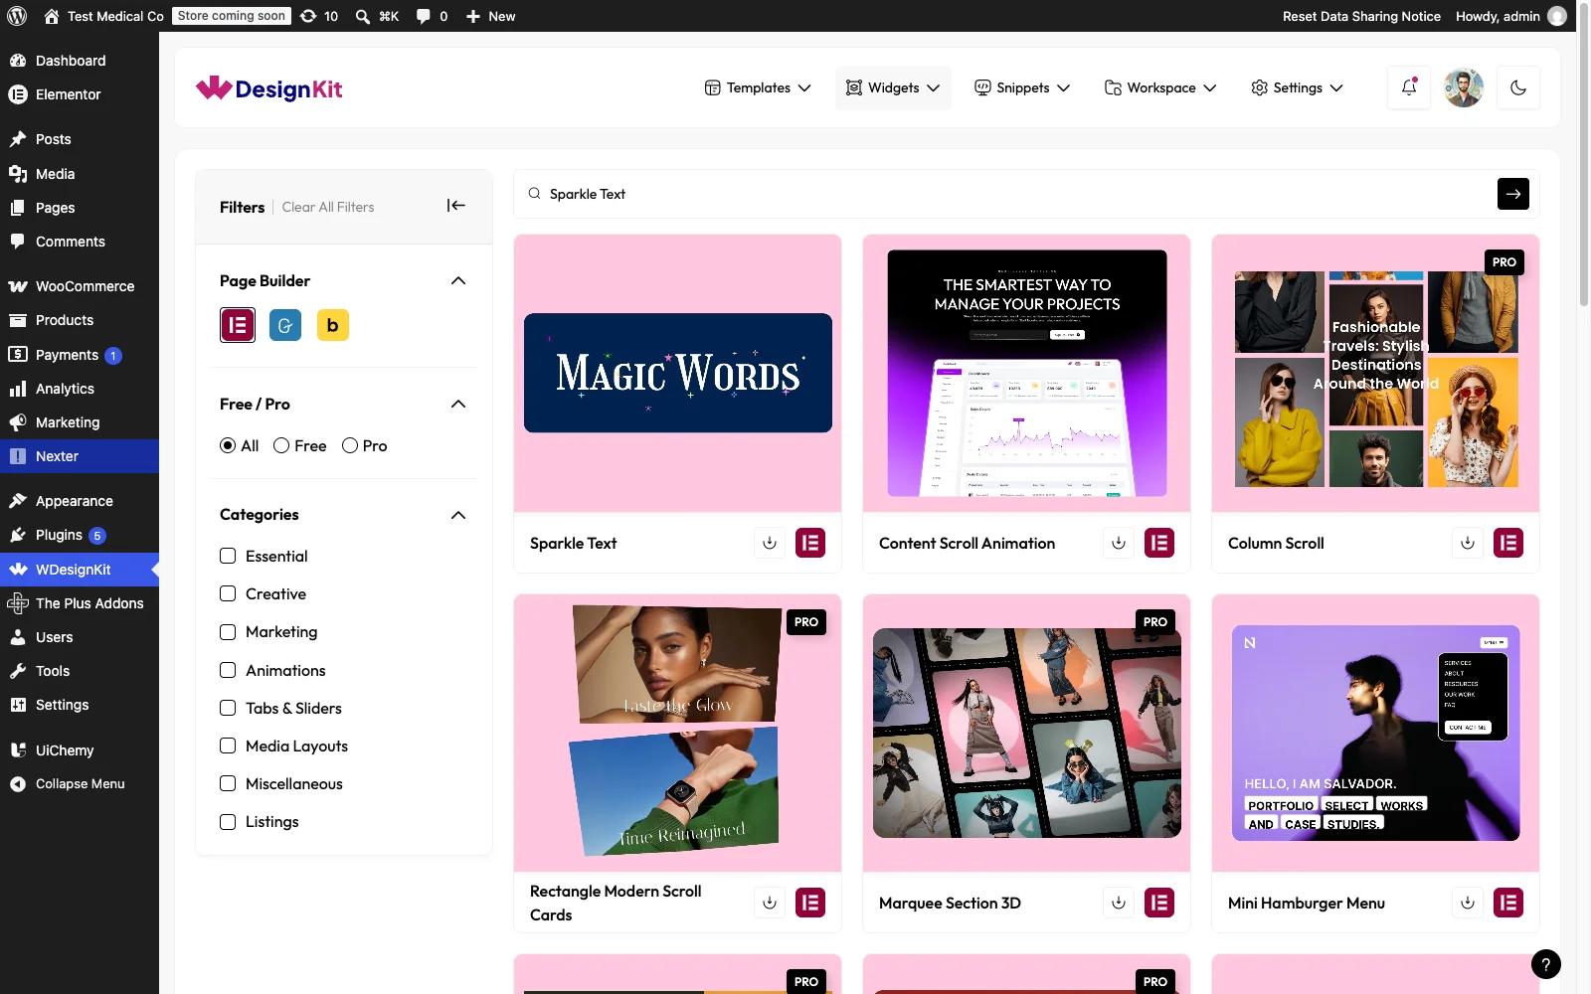Viewport: 1591px width, 994px height.
Task: Open the help question mark button
Action: pyautogui.click(x=1546, y=964)
